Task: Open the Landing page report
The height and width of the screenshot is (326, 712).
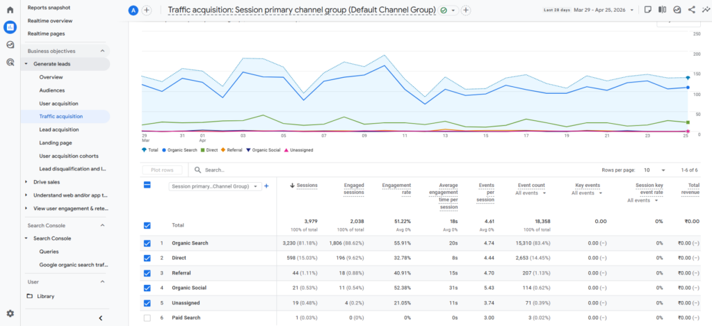Action: pyautogui.click(x=56, y=142)
